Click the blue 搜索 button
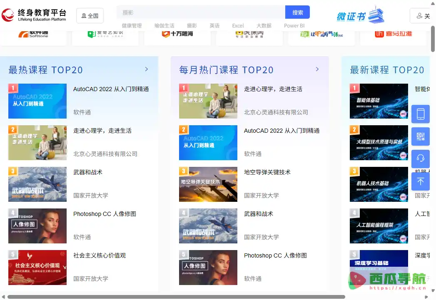The height and width of the screenshot is (300, 436). 297,12
